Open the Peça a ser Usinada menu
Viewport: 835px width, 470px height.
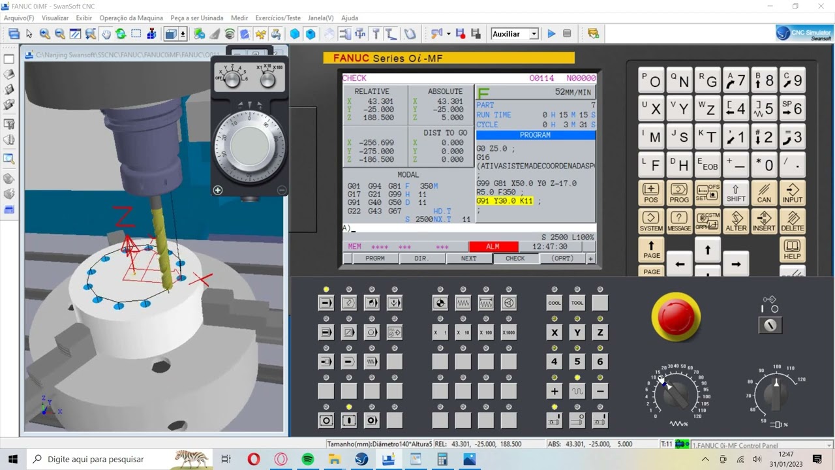click(197, 18)
